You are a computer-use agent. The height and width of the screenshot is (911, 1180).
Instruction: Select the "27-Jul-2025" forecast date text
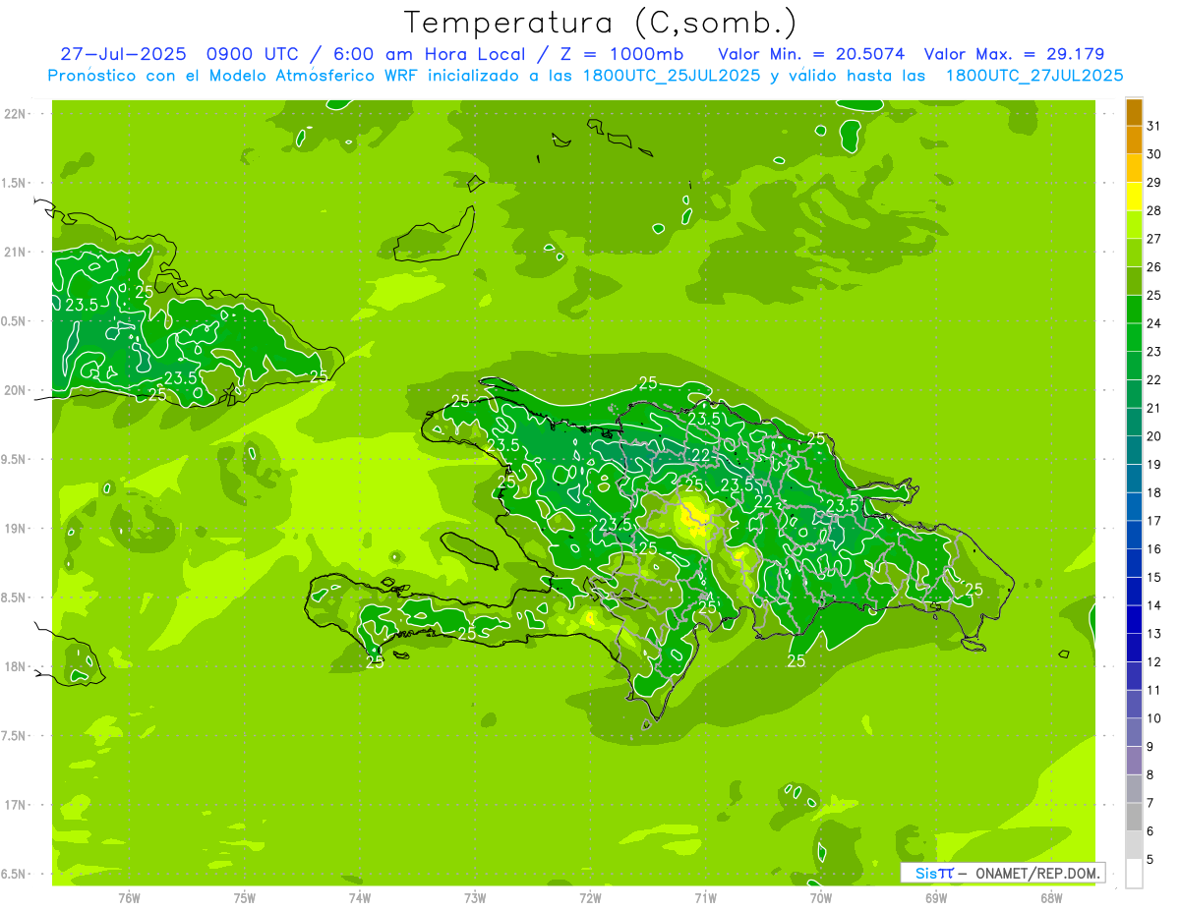pos(124,54)
